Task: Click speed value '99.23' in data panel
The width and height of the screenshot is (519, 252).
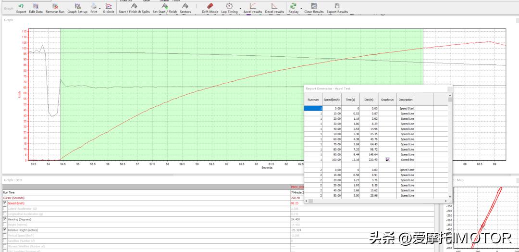Action: (x=295, y=202)
